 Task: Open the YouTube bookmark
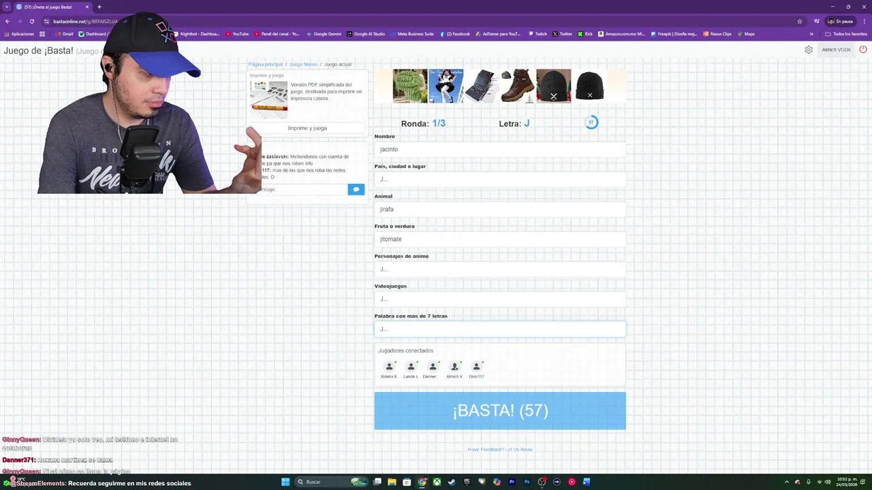[x=237, y=34]
